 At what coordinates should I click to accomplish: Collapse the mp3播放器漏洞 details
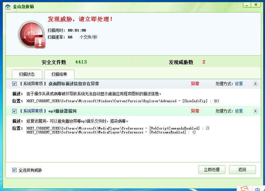[x=255, y=111]
